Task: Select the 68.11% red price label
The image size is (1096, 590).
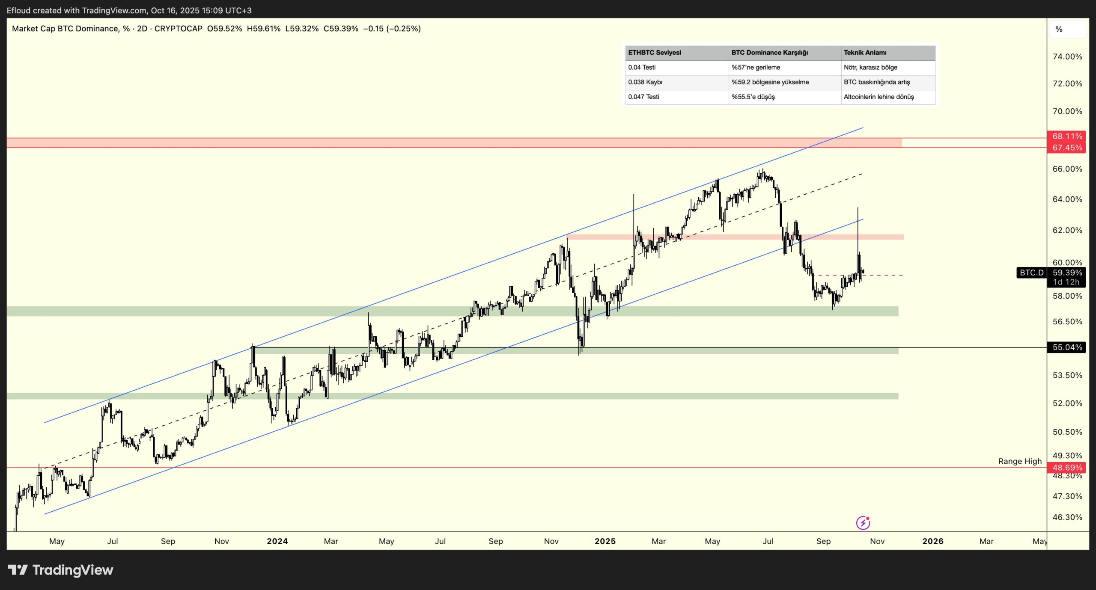Action: 1067,136
